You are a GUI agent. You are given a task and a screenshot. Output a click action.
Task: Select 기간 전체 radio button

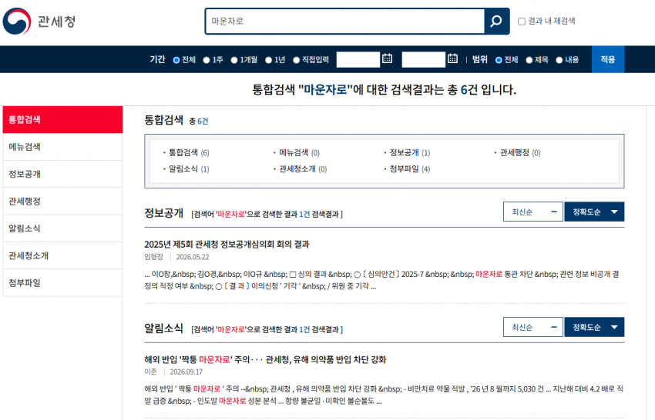click(176, 60)
